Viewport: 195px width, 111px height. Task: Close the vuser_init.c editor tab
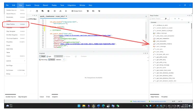point(67,16)
